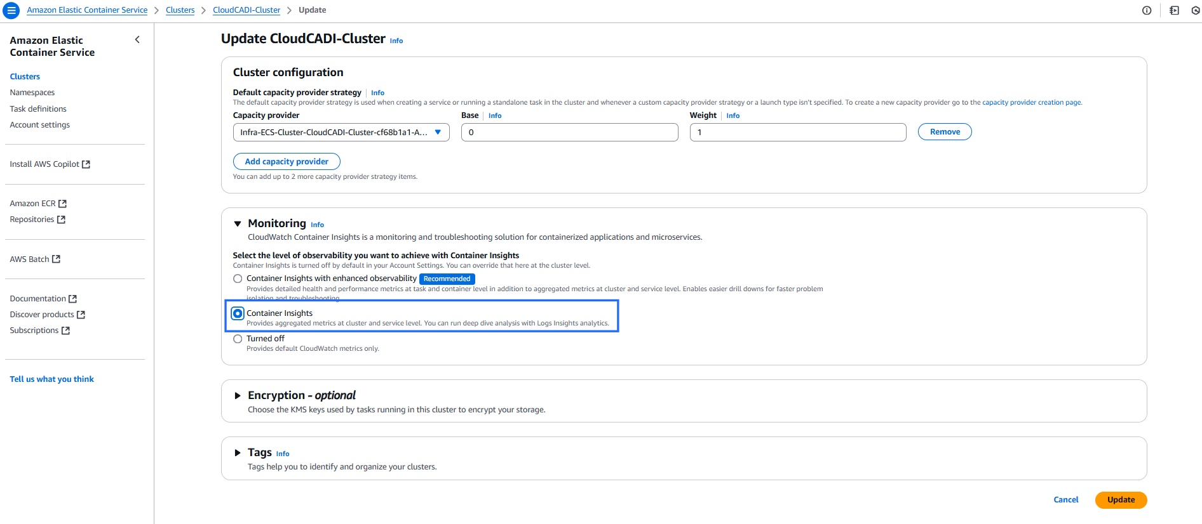Open the Capacity provider dropdown
1202x524 pixels.
click(341, 133)
